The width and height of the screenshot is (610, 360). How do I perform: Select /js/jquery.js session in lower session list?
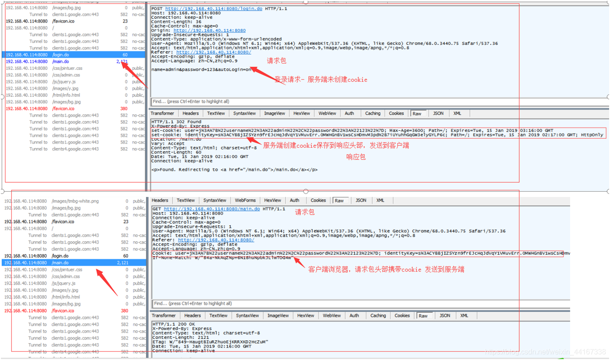[74, 283]
